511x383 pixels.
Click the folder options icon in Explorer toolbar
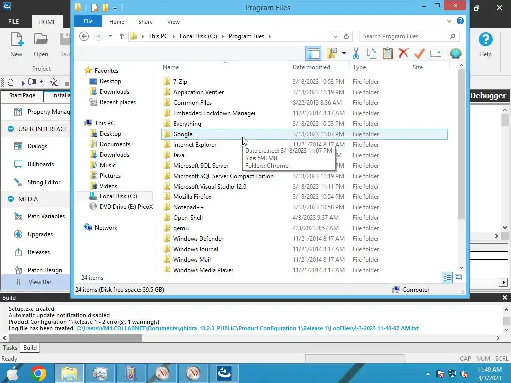point(332,53)
